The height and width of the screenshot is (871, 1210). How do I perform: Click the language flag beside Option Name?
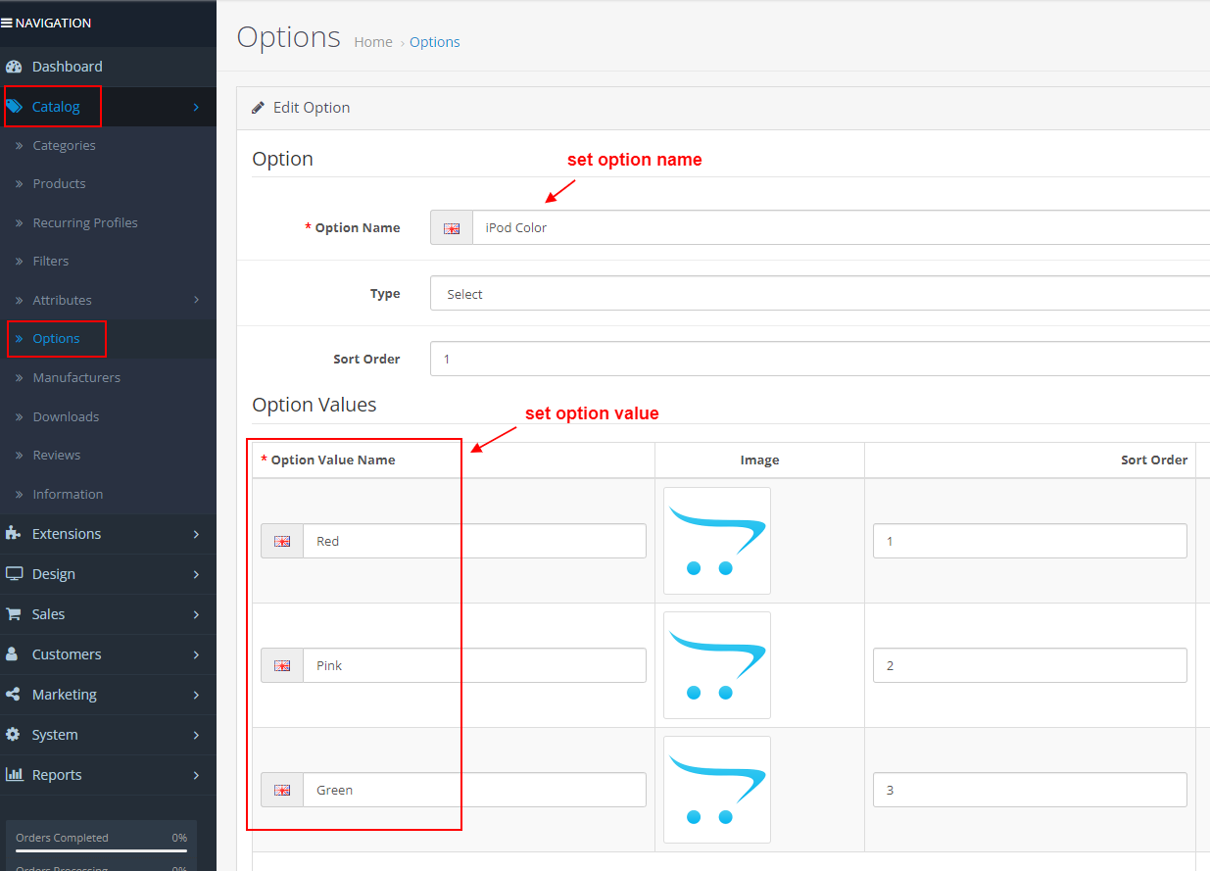(x=452, y=227)
